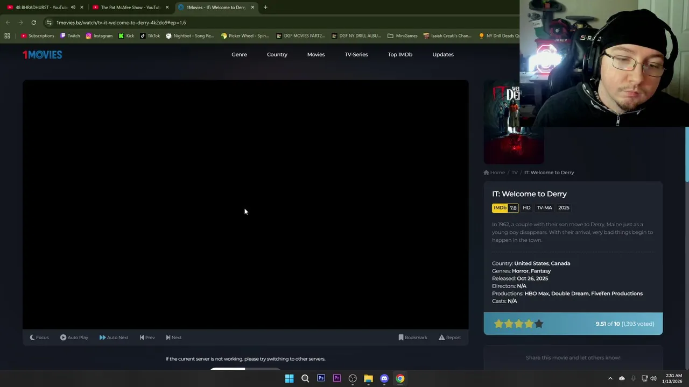Go to the Prev episode
The width and height of the screenshot is (689, 387).
(x=147, y=338)
